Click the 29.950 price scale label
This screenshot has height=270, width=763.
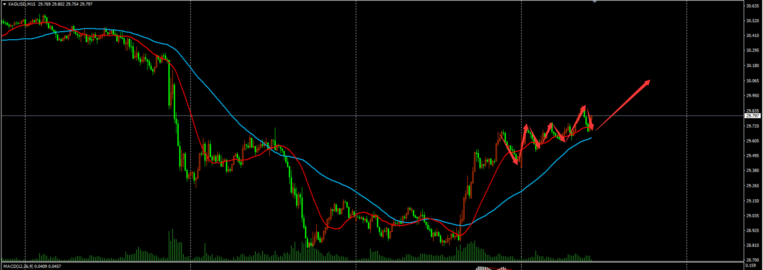(752, 96)
